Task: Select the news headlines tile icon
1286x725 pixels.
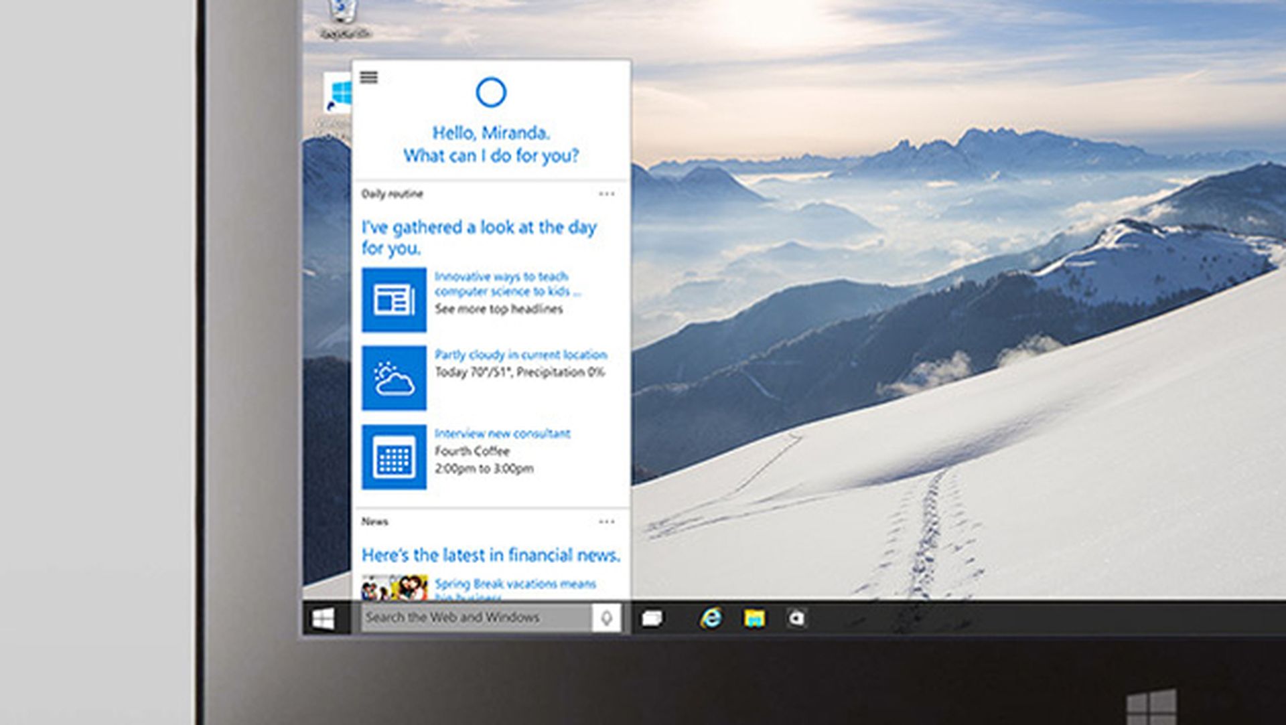Action: click(x=395, y=298)
